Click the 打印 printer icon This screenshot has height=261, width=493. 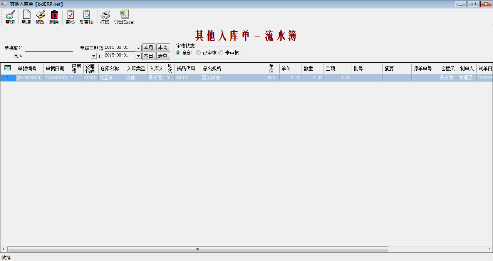(x=105, y=15)
